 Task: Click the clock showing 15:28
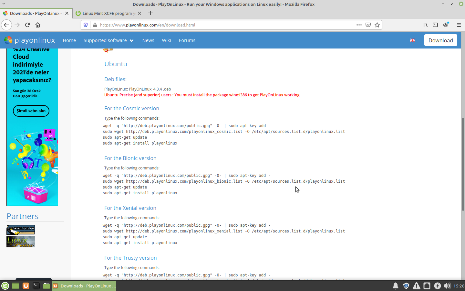[x=459, y=286]
